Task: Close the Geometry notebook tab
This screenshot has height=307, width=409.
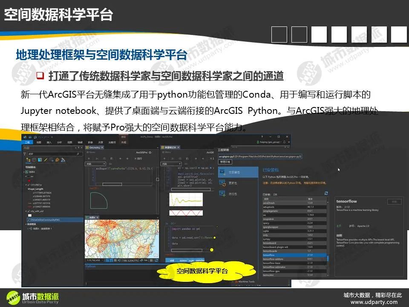Action: pyautogui.click(x=102, y=148)
